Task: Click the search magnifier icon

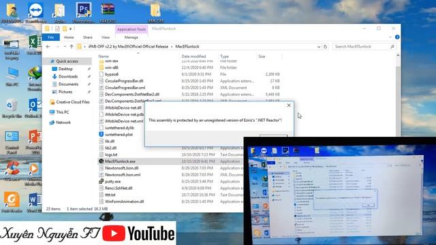Action: click(392, 47)
